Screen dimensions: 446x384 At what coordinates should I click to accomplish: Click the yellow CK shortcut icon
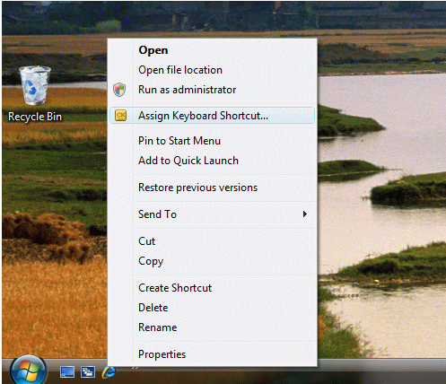(120, 116)
